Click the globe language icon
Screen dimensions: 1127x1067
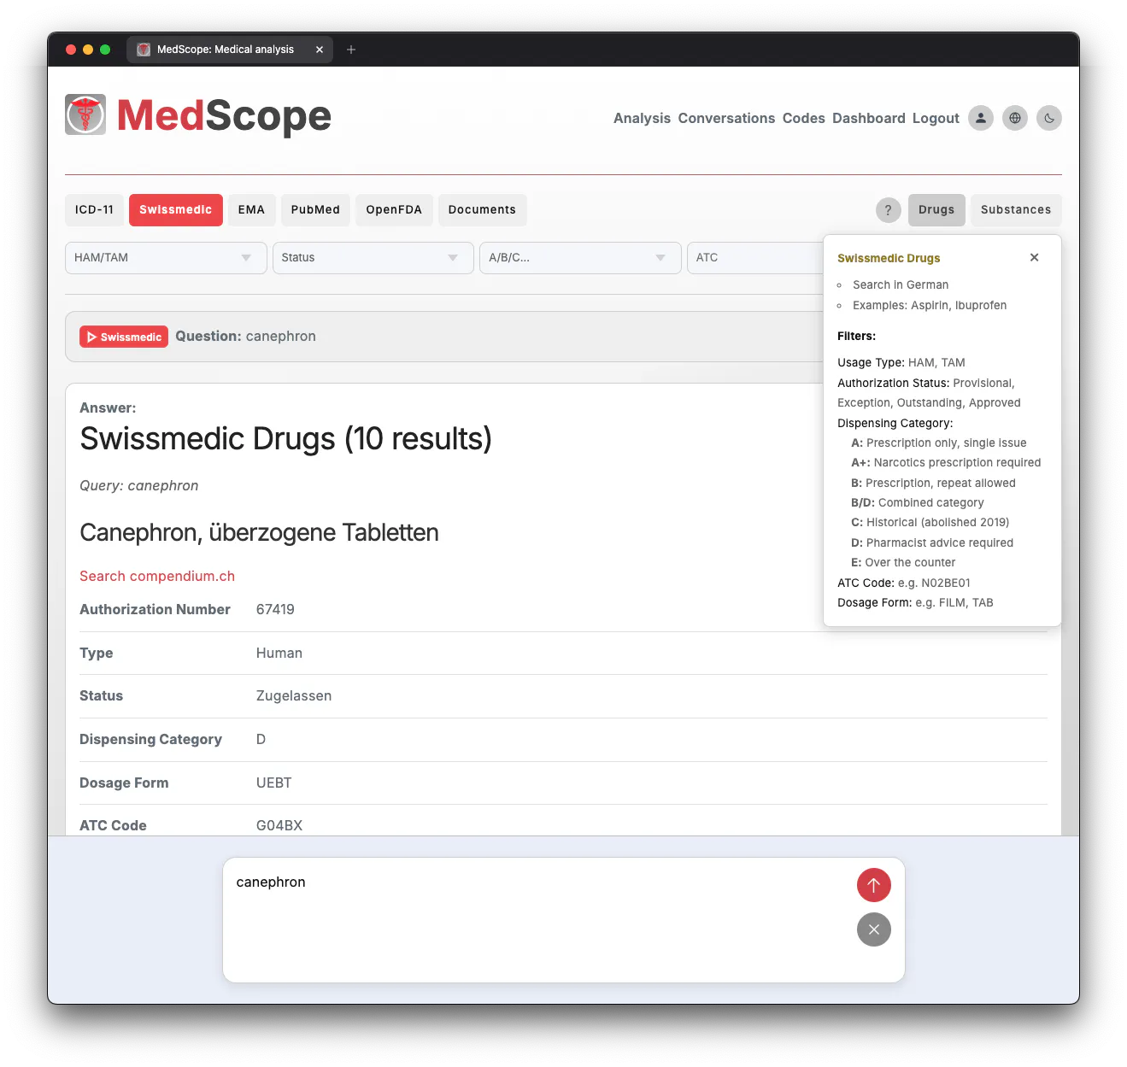1015,118
